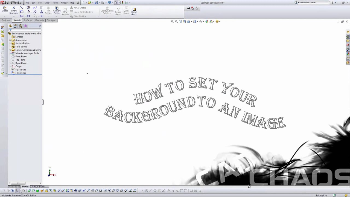This screenshot has width=350, height=197.
Task: Click the Rapid Sketch tool
Action: (134, 11)
